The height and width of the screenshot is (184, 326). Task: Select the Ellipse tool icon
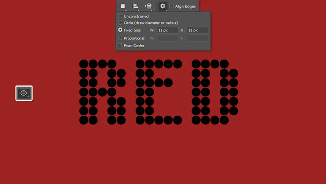pos(24,93)
